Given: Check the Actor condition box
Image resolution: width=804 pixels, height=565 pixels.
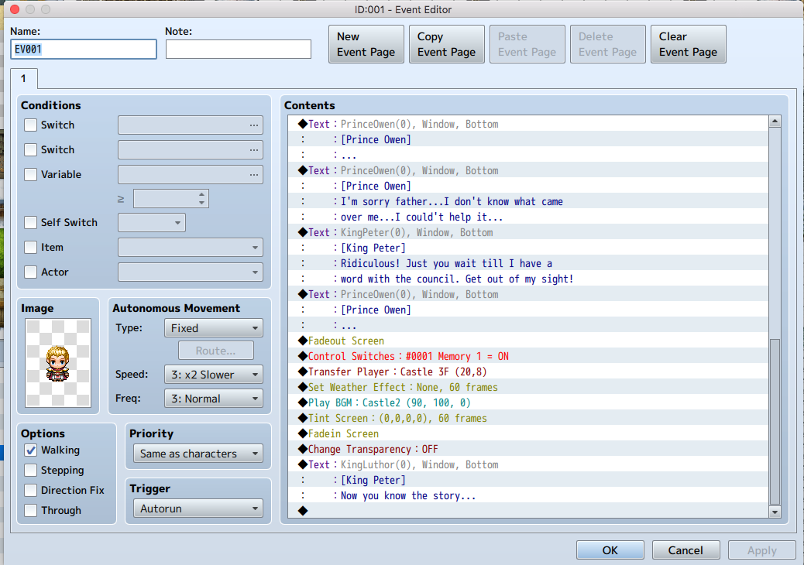Looking at the screenshot, I should tap(31, 272).
